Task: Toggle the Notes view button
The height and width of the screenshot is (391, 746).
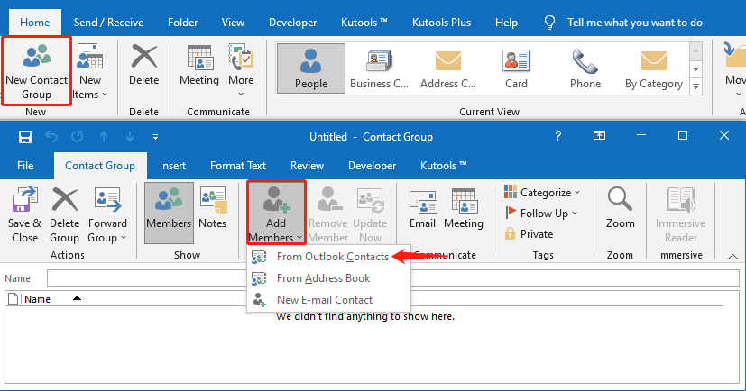Action: pyautogui.click(x=213, y=208)
